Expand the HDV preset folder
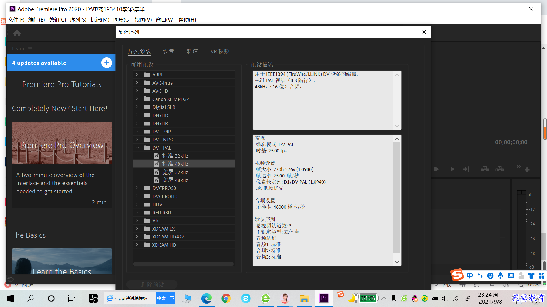This screenshot has width=547, height=307. coord(137,204)
